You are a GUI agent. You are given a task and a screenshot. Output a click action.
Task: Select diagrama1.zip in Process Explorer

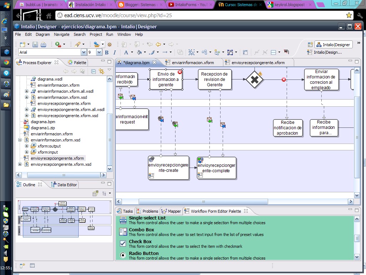43,128
